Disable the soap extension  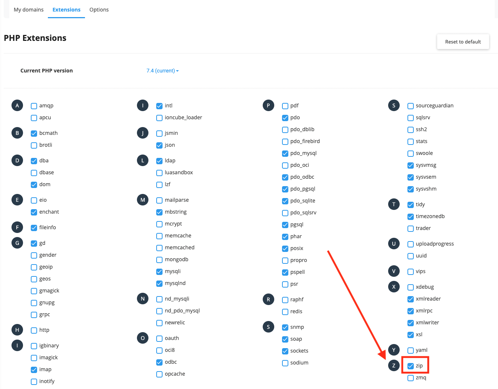coord(285,339)
